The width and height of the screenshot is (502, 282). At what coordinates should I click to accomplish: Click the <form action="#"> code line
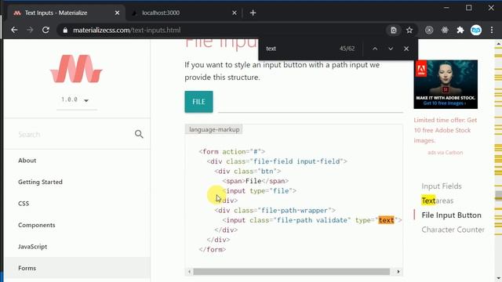(x=232, y=151)
